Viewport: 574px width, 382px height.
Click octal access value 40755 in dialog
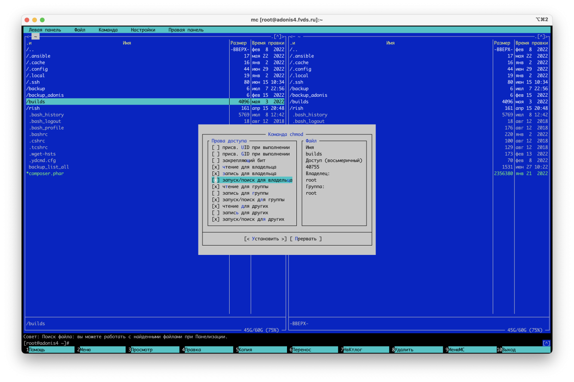tap(312, 167)
